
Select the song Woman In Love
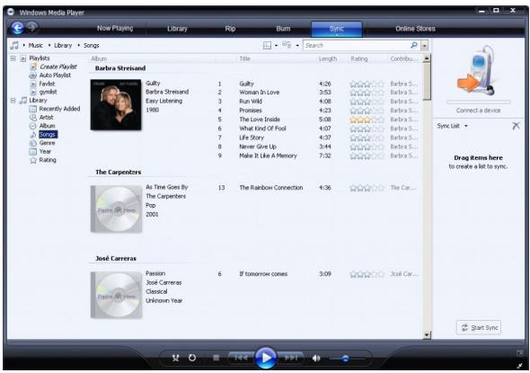pos(260,93)
